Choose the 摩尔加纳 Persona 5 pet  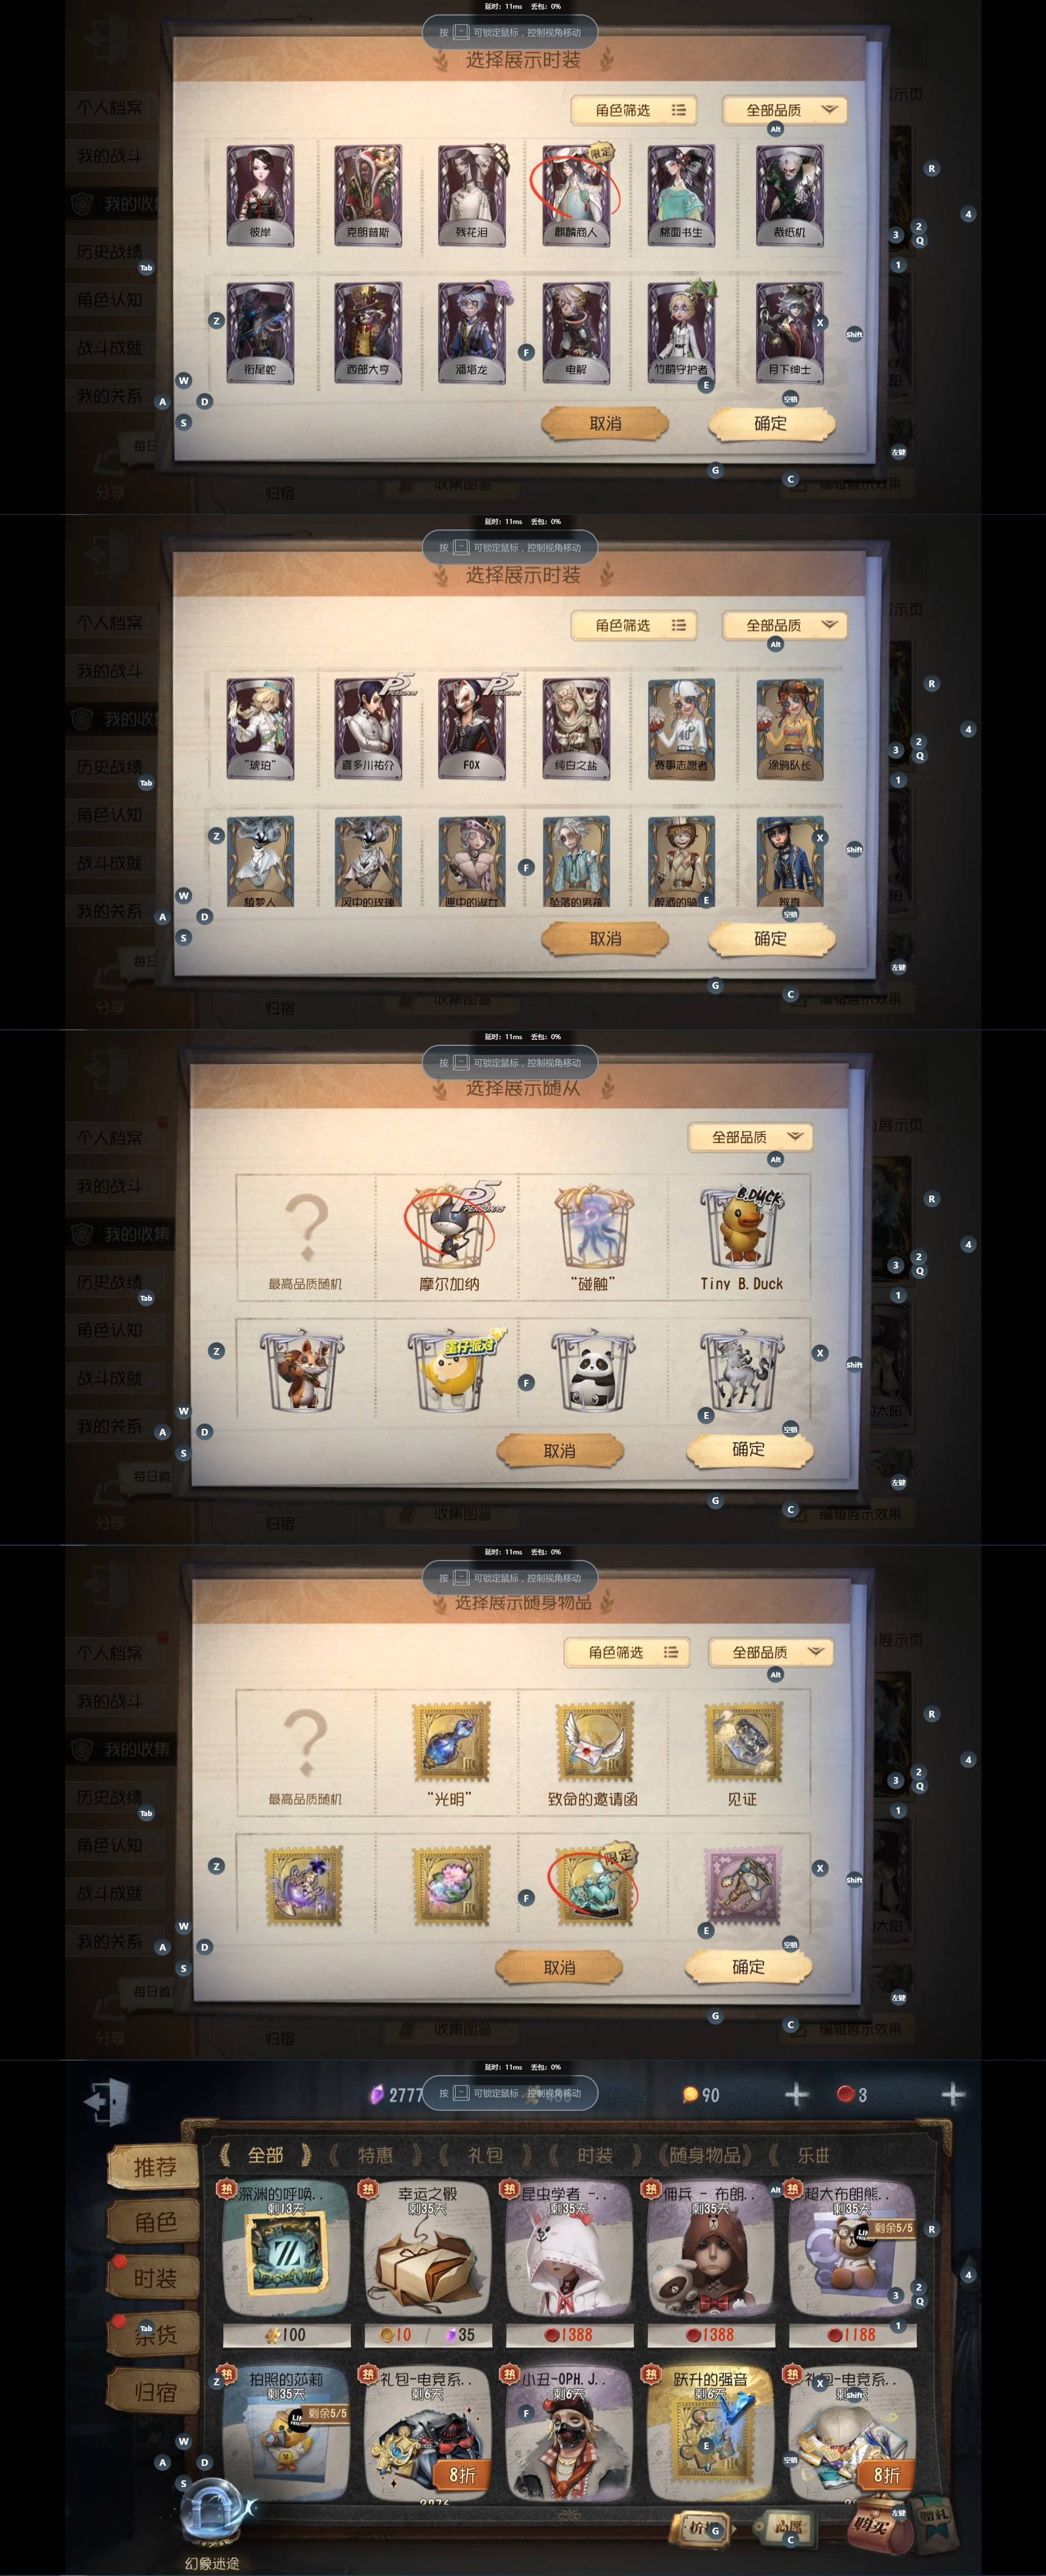point(448,1235)
